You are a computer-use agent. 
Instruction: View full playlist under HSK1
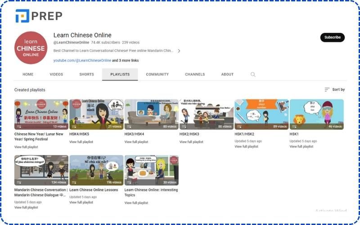coord(301,147)
